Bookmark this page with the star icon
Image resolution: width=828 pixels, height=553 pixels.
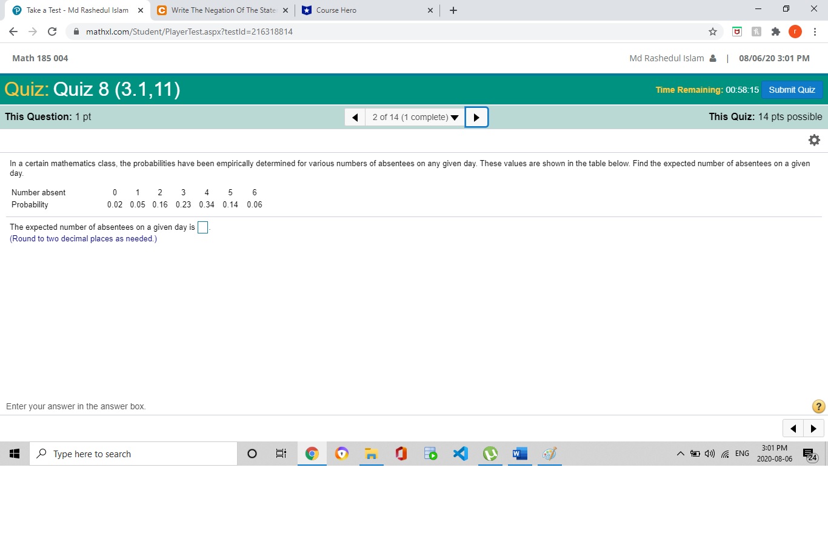(713, 31)
